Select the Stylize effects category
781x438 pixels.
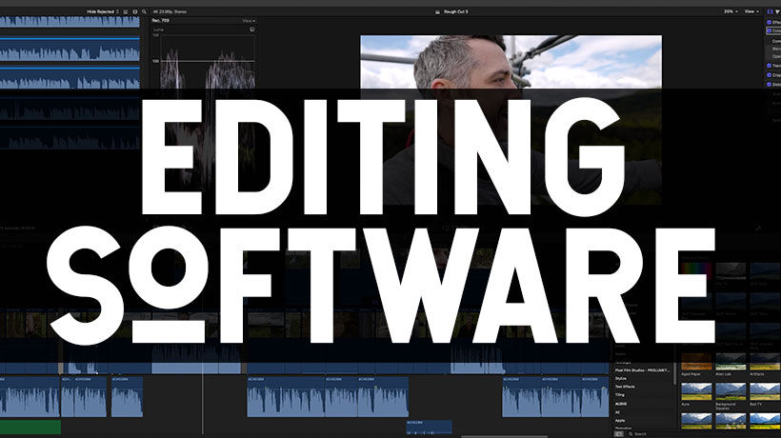point(621,379)
